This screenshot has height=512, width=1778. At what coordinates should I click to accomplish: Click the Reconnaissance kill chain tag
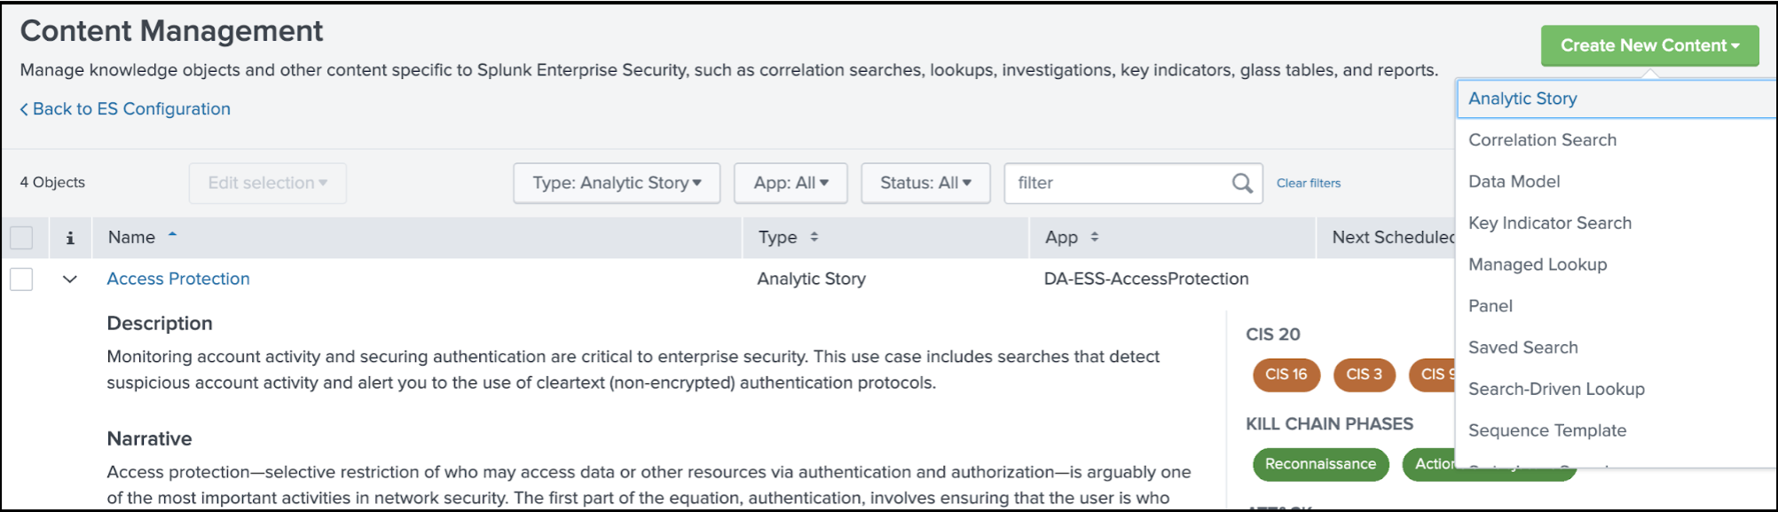[1320, 464]
